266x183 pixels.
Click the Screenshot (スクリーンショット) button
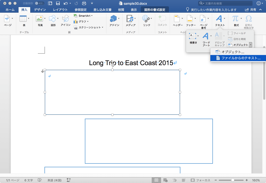click(88, 27)
